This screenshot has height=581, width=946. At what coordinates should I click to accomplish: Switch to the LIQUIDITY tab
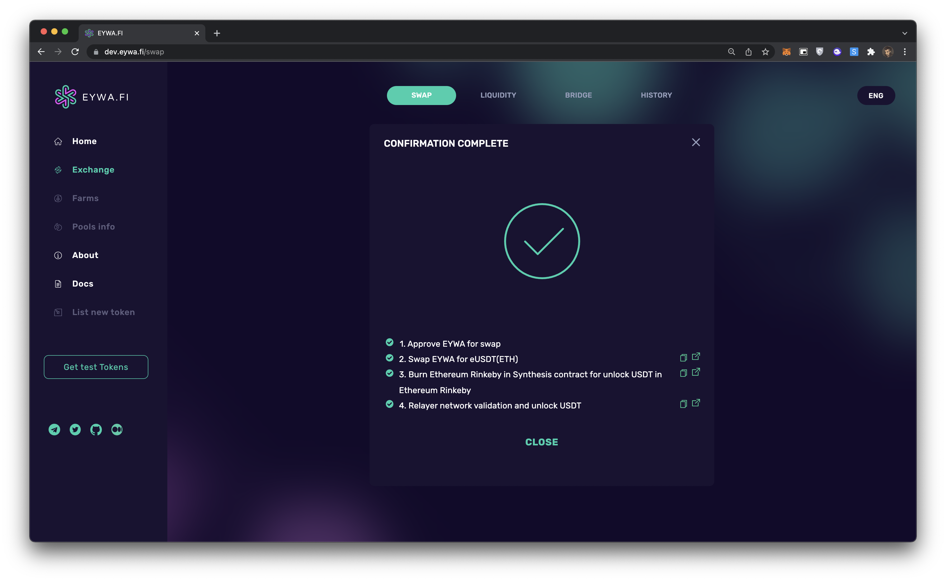tap(498, 95)
